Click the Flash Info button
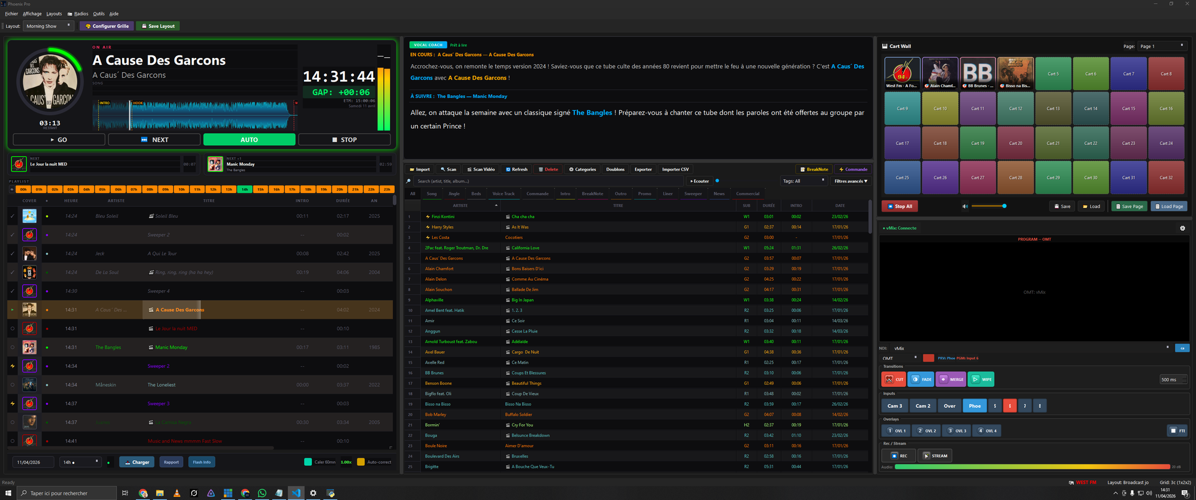Screen dimensions: 1196x500 point(202,462)
